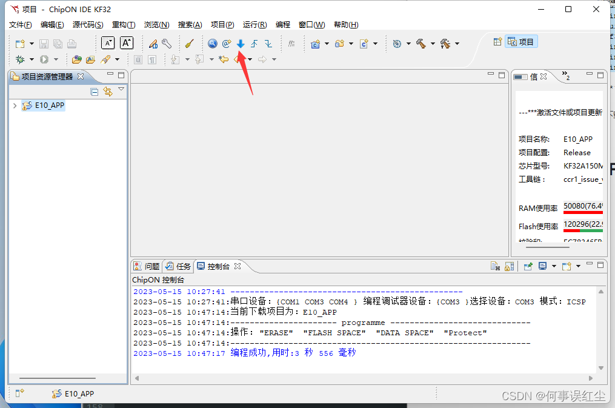615x408 pixels.
Task: Open the 帮助(H) menu
Action: [x=346, y=25]
